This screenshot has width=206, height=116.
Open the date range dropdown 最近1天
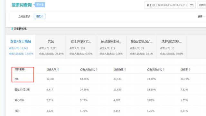(166, 5)
